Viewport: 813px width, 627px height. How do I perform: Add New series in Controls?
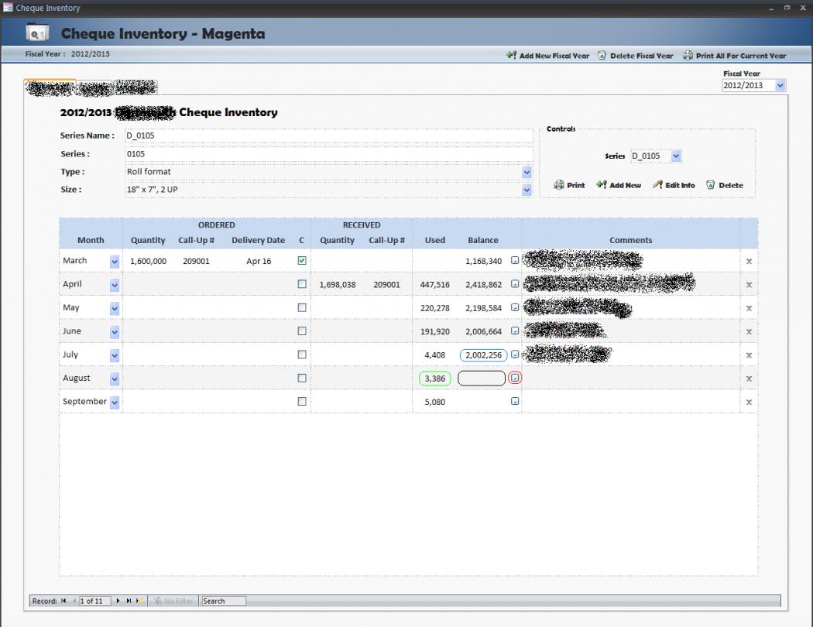pyautogui.click(x=619, y=185)
